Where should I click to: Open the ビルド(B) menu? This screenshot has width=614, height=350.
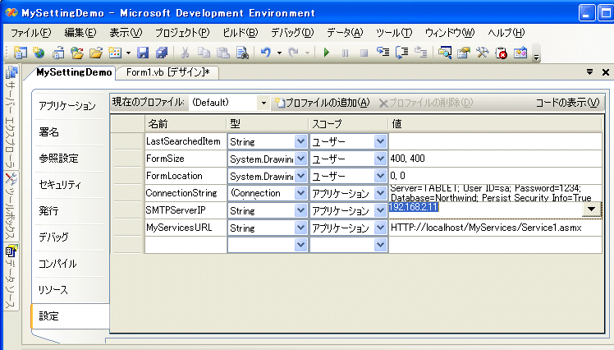[240, 33]
